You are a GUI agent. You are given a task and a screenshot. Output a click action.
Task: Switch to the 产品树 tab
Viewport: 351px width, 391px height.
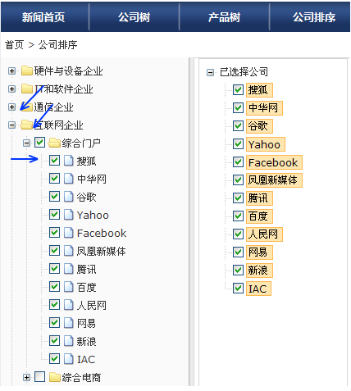pos(224,17)
